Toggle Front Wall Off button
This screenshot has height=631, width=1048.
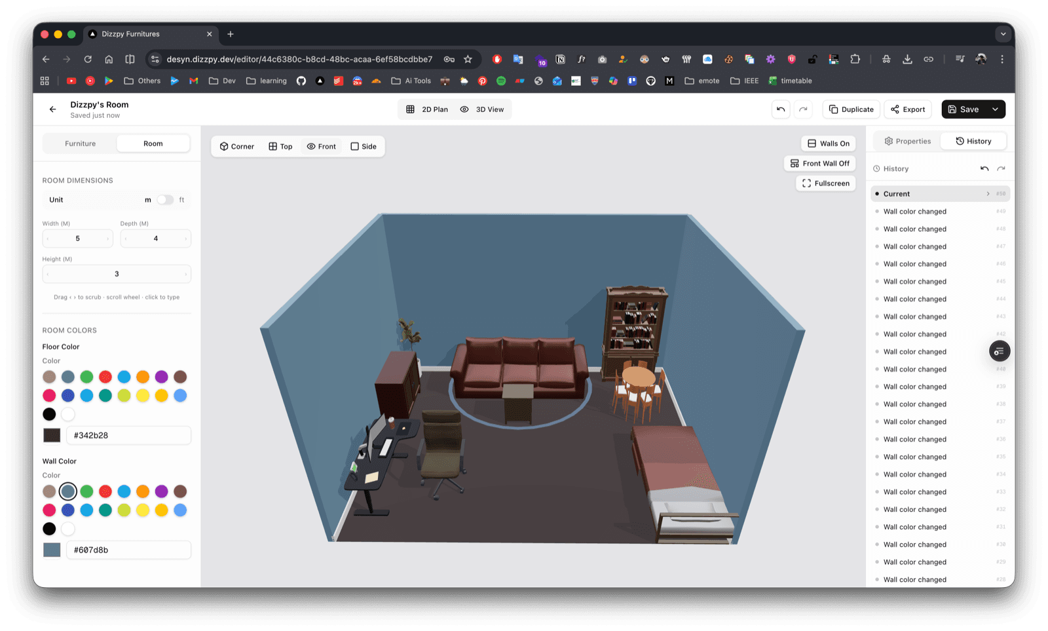click(819, 163)
